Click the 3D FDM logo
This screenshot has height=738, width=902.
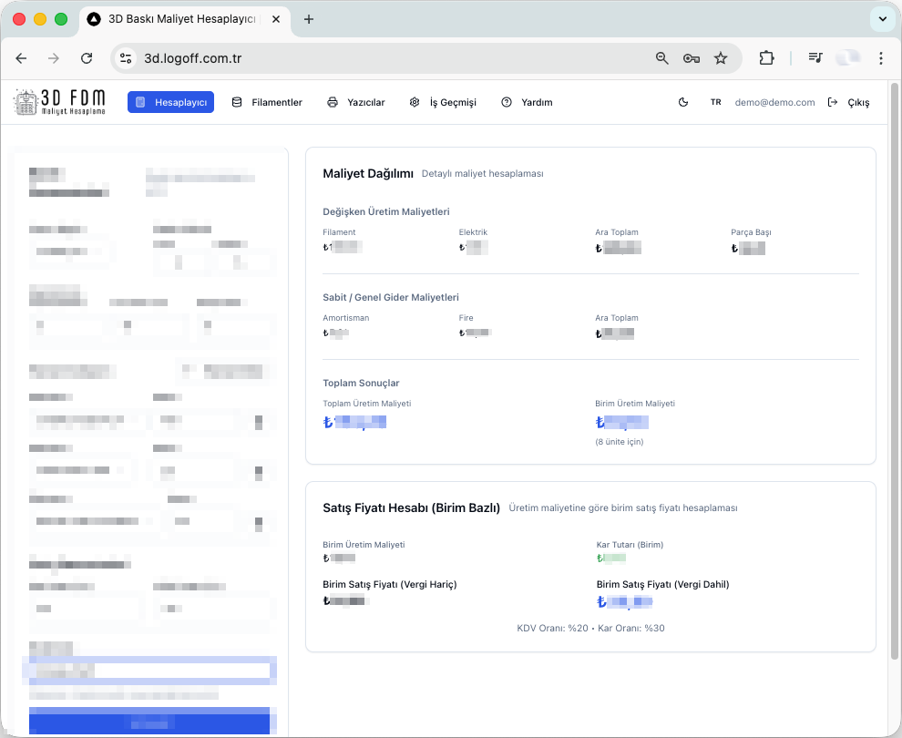click(60, 102)
